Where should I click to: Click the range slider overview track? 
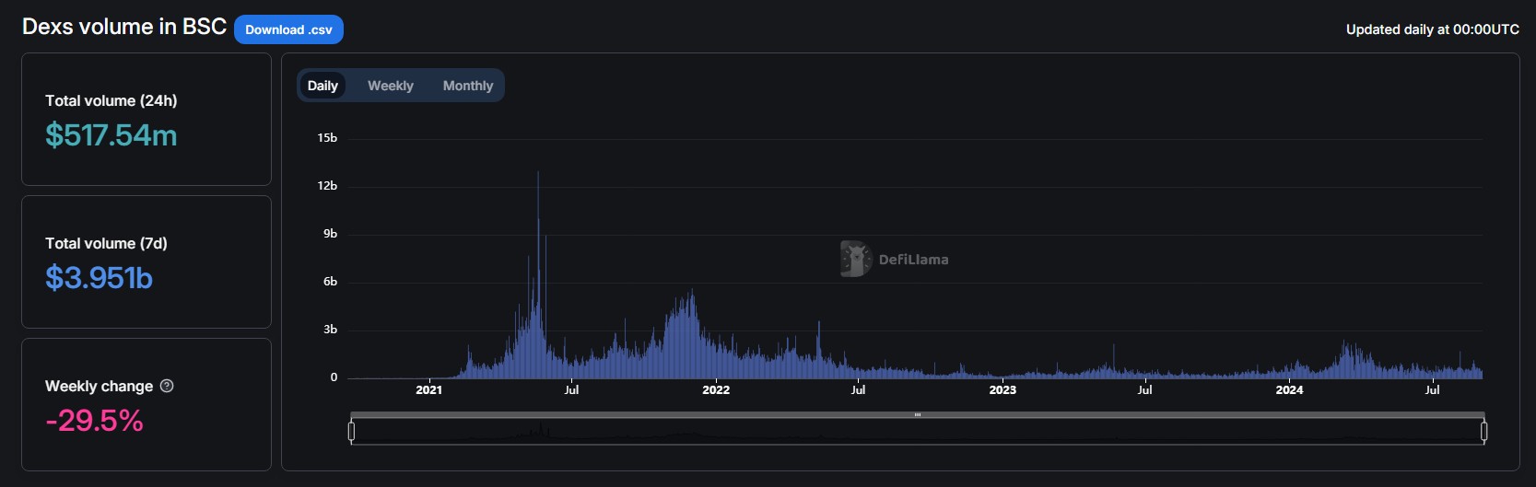(918, 432)
